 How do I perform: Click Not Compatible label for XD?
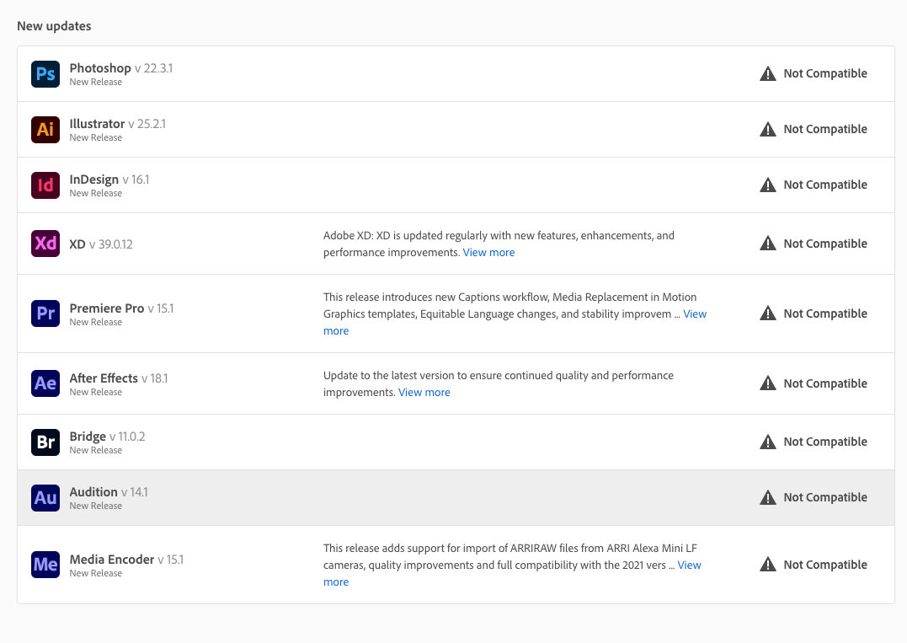[825, 244]
